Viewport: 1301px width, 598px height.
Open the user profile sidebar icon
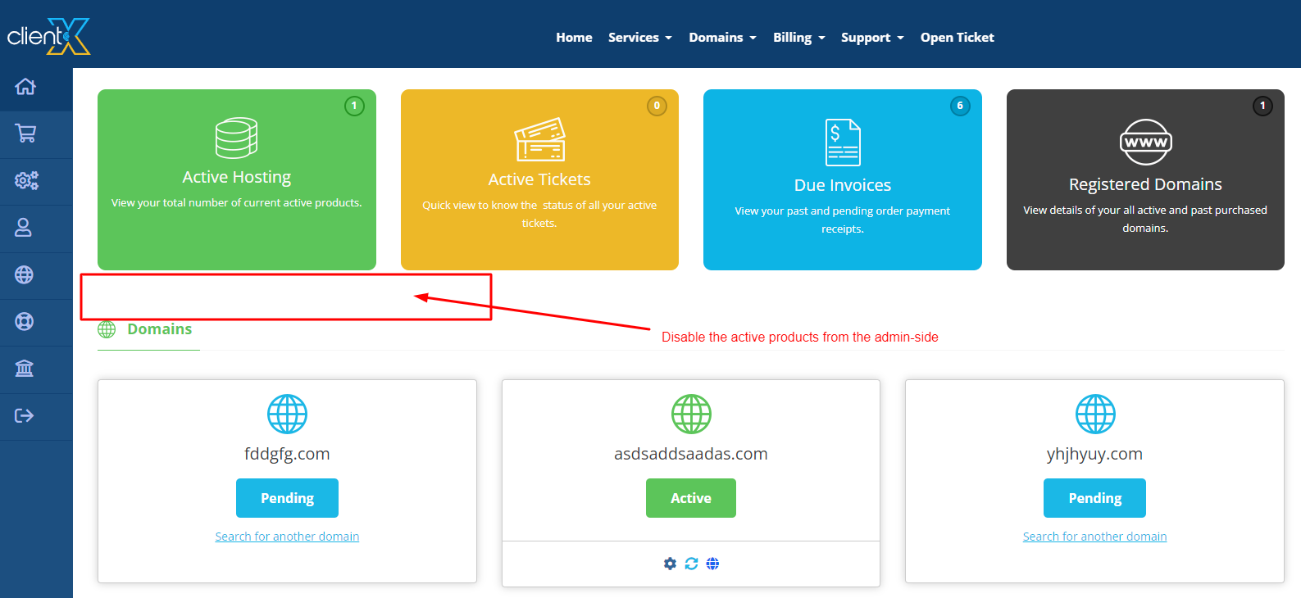(24, 228)
